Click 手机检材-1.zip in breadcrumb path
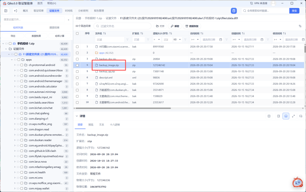This screenshot has width=306, height=192. point(93,18)
